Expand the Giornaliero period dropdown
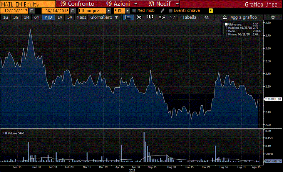Screen dimensions: 283x172 [x=104, y=18]
